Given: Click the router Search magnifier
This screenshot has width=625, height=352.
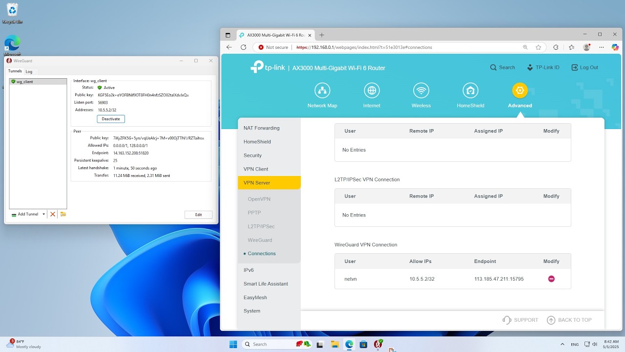Looking at the screenshot, I should 502,67.
